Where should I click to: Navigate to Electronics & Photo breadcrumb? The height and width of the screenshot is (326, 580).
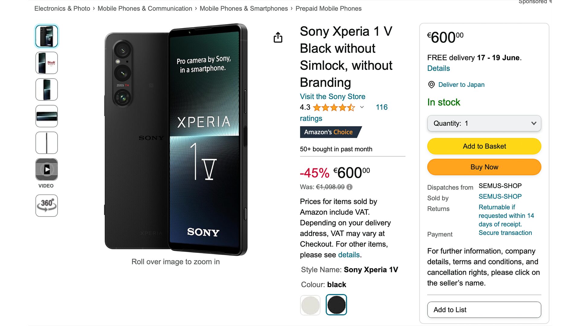click(62, 8)
